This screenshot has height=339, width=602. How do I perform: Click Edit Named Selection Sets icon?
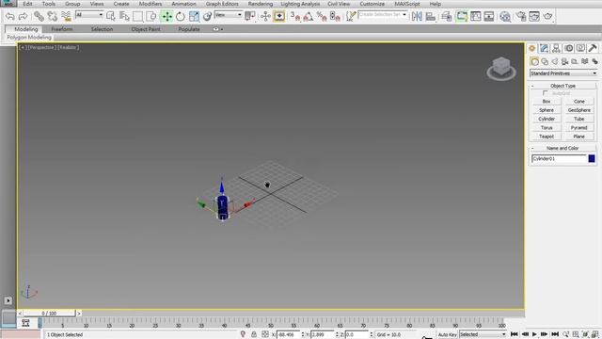click(351, 16)
